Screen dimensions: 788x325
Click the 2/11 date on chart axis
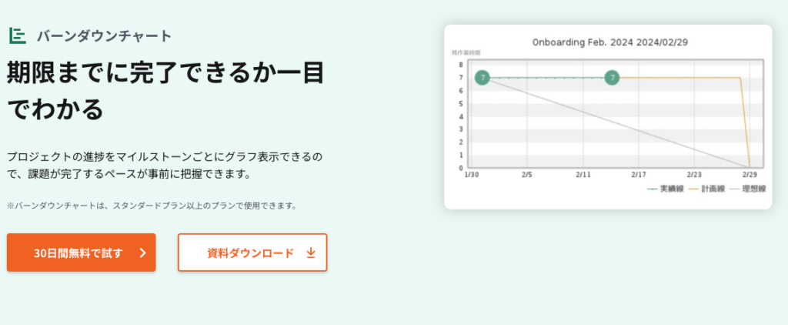583,176
